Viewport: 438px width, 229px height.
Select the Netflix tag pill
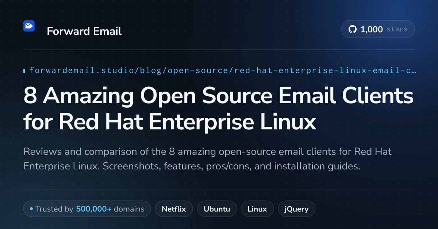174,209
